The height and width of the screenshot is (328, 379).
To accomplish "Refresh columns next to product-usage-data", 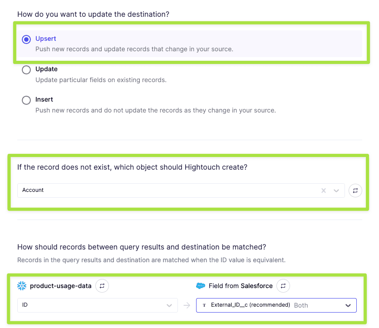I will click(102, 286).
